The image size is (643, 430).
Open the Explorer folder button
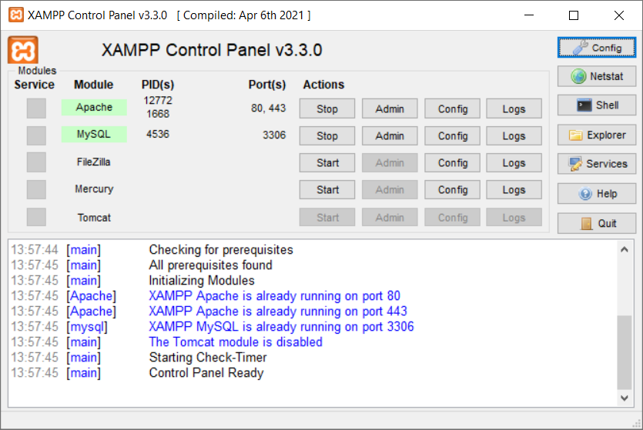click(x=597, y=135)
